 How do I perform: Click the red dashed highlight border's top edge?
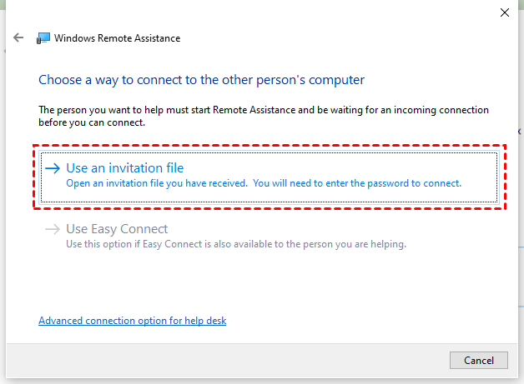267,147
